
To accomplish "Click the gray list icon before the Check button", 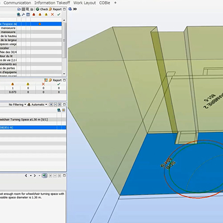I will click(x=27, y=9).
